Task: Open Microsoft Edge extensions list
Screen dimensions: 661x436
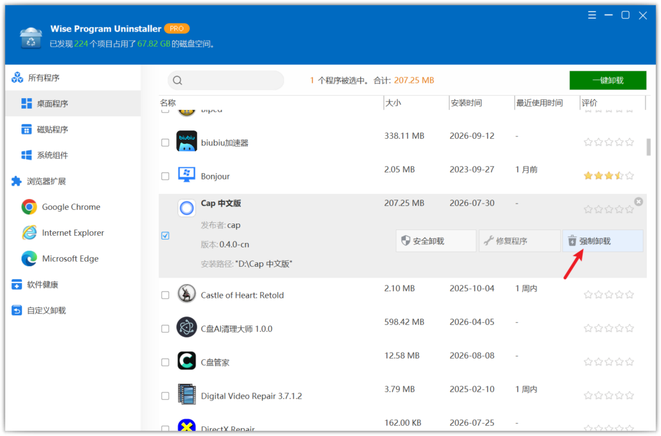Action: click(x=73, y=258)
